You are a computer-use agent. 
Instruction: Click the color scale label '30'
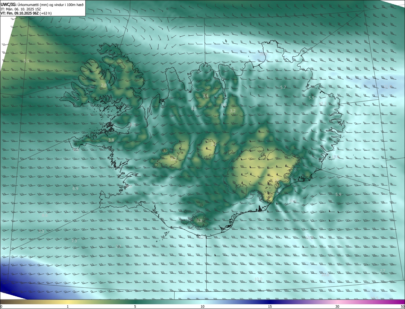click(337, 306)
